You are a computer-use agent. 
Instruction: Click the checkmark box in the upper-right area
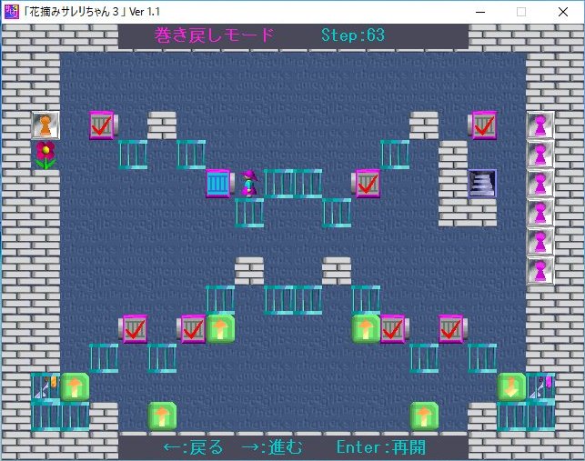481,125
